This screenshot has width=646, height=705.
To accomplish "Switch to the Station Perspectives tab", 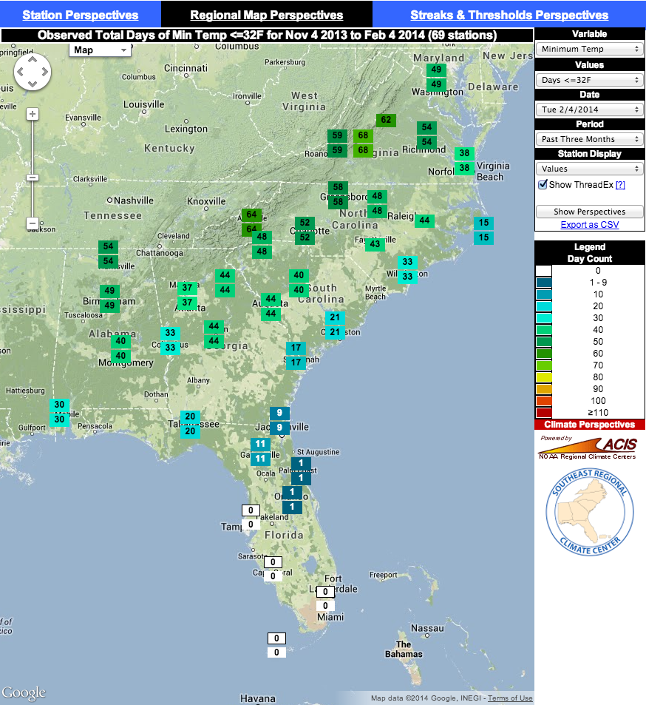I will (80, 15).
